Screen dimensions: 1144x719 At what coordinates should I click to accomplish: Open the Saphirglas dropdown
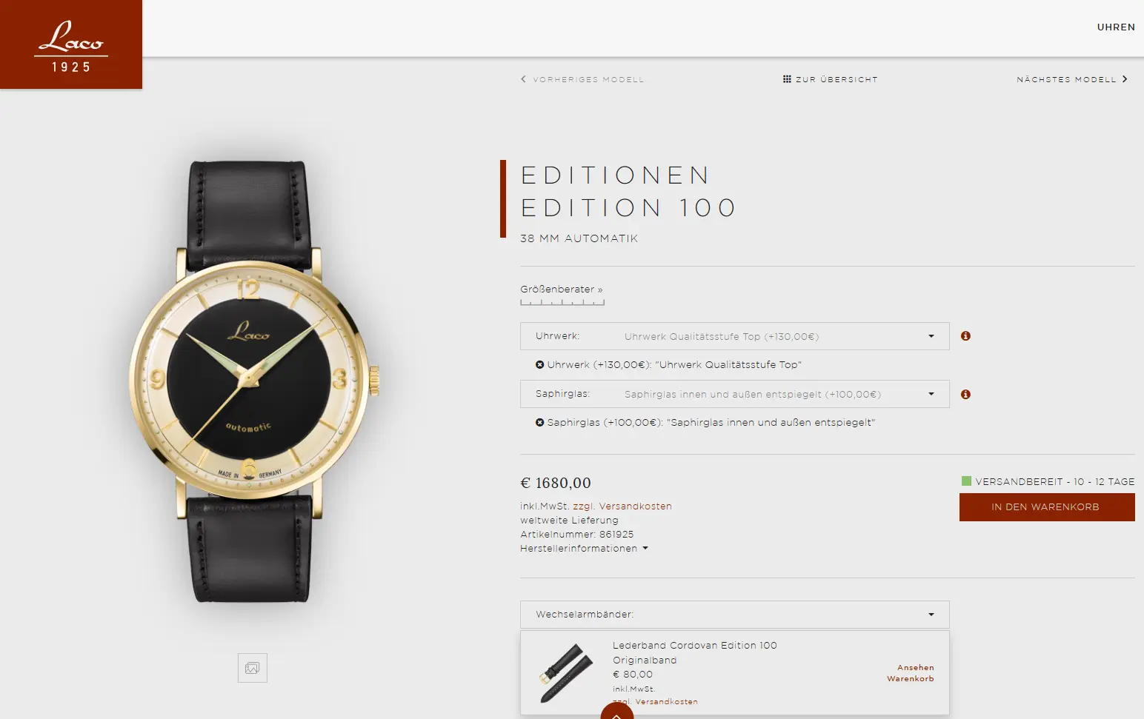point(735,394)
